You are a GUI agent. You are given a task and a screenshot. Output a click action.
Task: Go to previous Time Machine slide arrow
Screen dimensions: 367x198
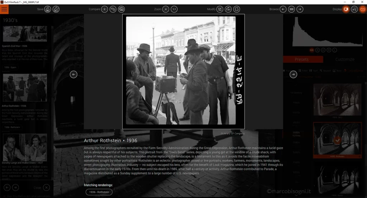73,75
